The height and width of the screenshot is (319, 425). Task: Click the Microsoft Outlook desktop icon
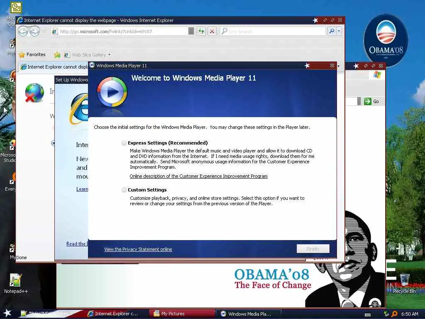tap(16, 7)
